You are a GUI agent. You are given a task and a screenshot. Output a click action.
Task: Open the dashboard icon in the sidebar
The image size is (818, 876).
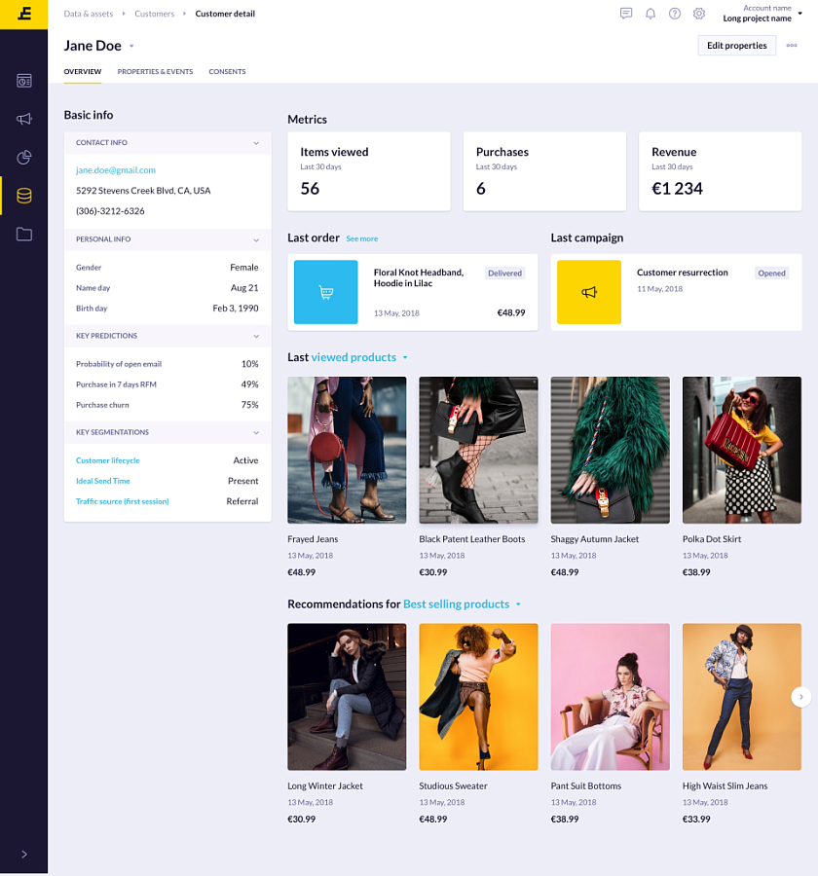(24, 81)
